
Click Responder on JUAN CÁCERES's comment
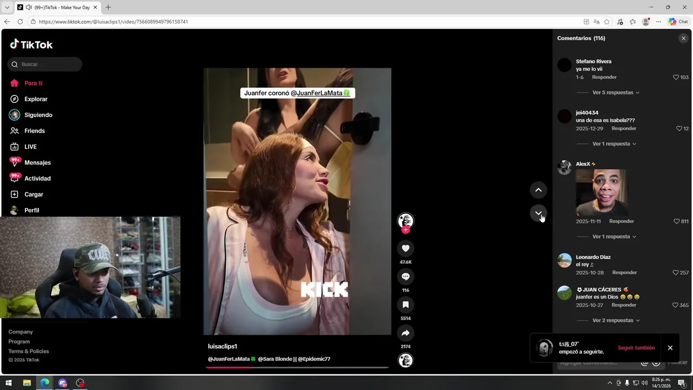point(624,305)
